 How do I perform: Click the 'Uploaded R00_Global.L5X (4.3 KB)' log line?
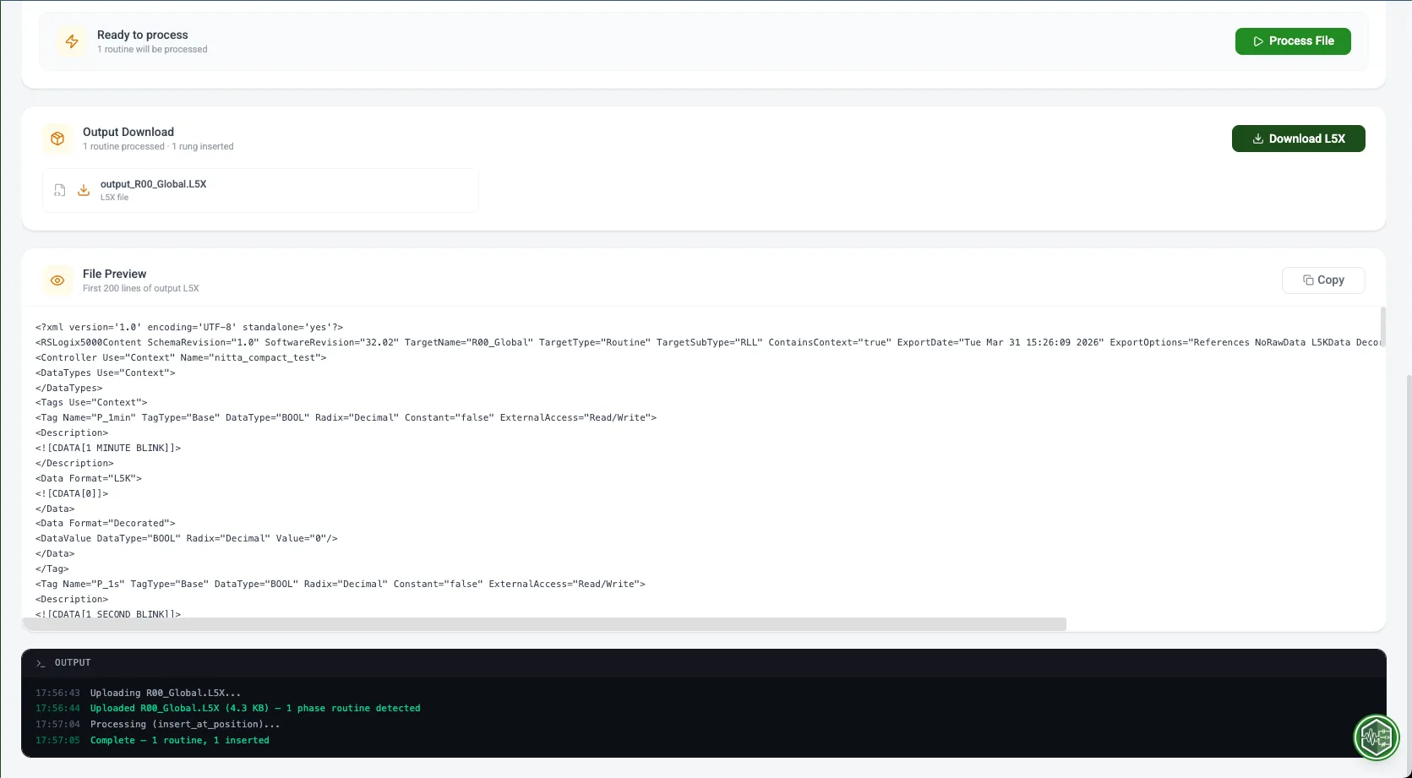[255, 708]
